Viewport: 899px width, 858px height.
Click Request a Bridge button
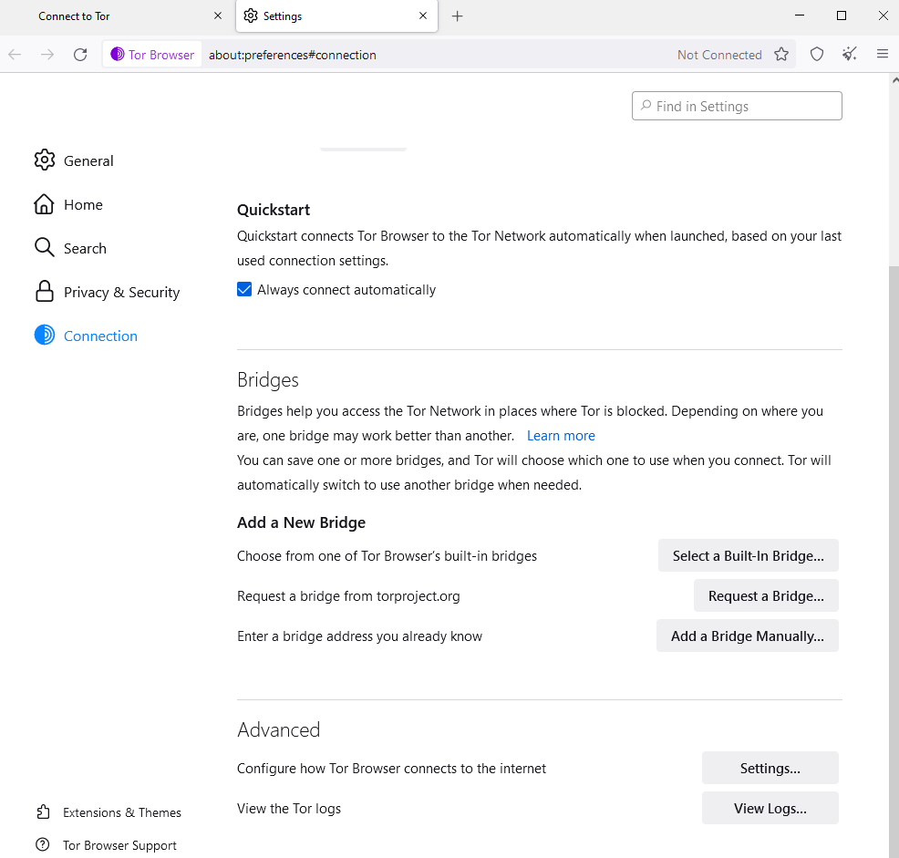point(765,596)
